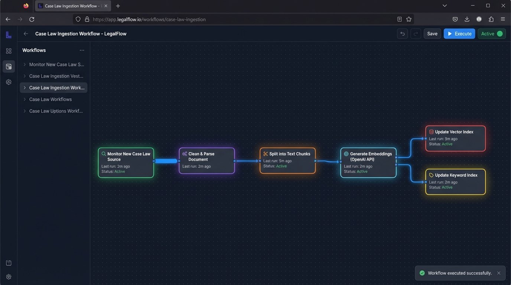Open the Workflows panel overflow menu
511x285 pixels.
(x=82, y=50)
